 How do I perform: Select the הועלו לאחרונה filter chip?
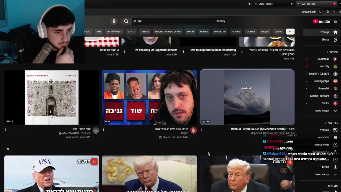coord(114,31)
